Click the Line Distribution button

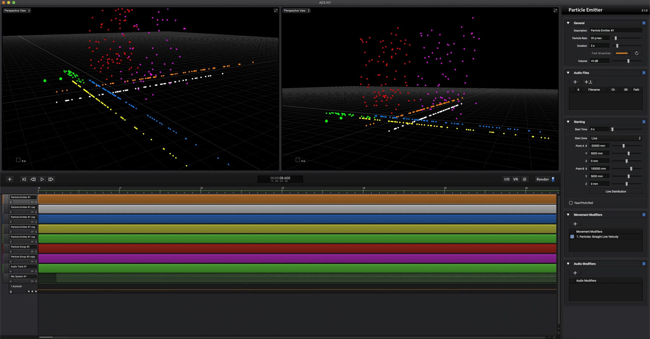click(x=615, y=191)
